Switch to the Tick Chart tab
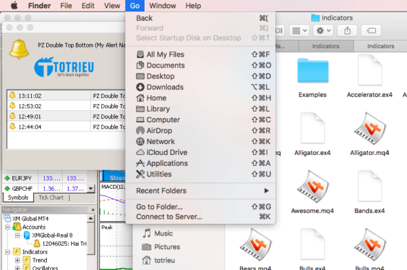 click(x=51, y=198)
